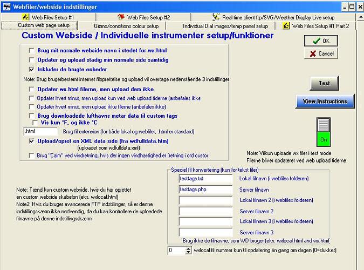Click the scrollbar up arrow at right edge
Viewport: 364px width, 270px height.
click(x=361, y=17)
